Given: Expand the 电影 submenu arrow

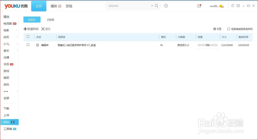Looking at the screenshot, I should (17, 30).
